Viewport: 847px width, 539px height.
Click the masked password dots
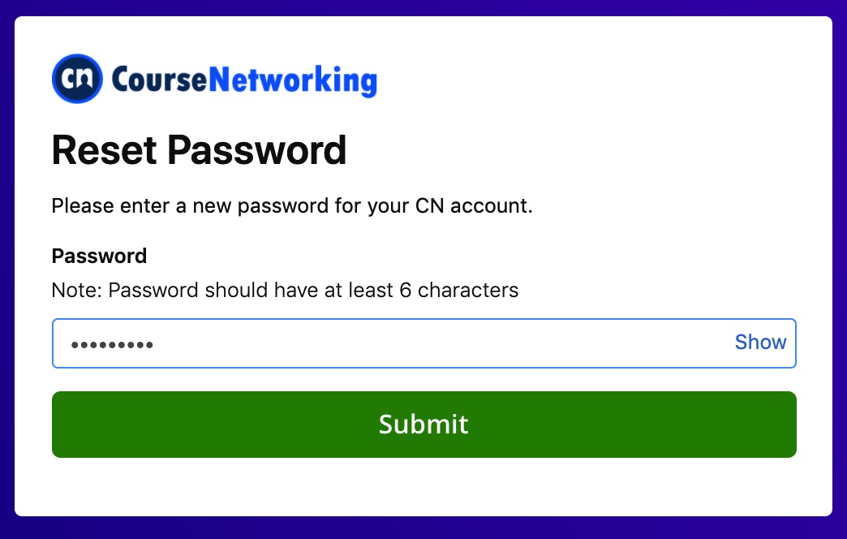tap(112, 344)
